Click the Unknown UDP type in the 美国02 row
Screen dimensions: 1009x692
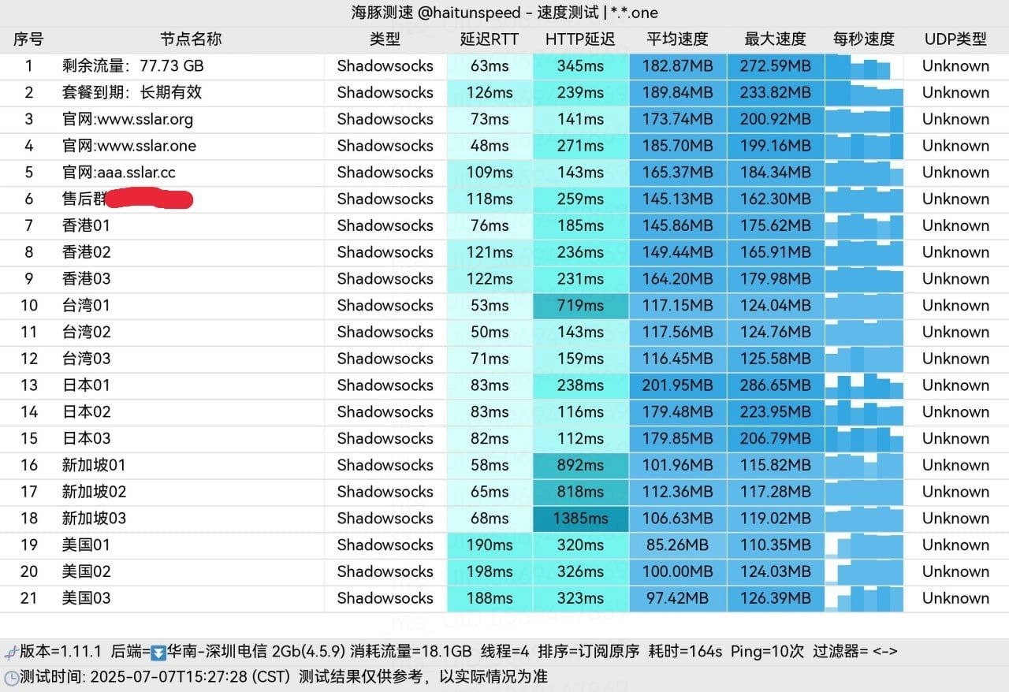pos(955,572)
